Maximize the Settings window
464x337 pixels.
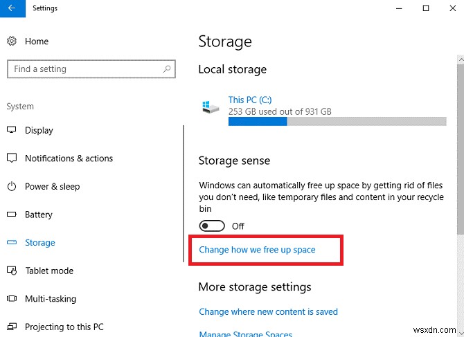425,8
